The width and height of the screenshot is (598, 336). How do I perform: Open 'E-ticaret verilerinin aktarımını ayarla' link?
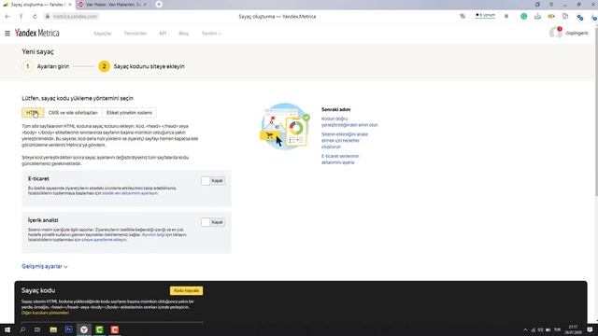tap(340, 160)
